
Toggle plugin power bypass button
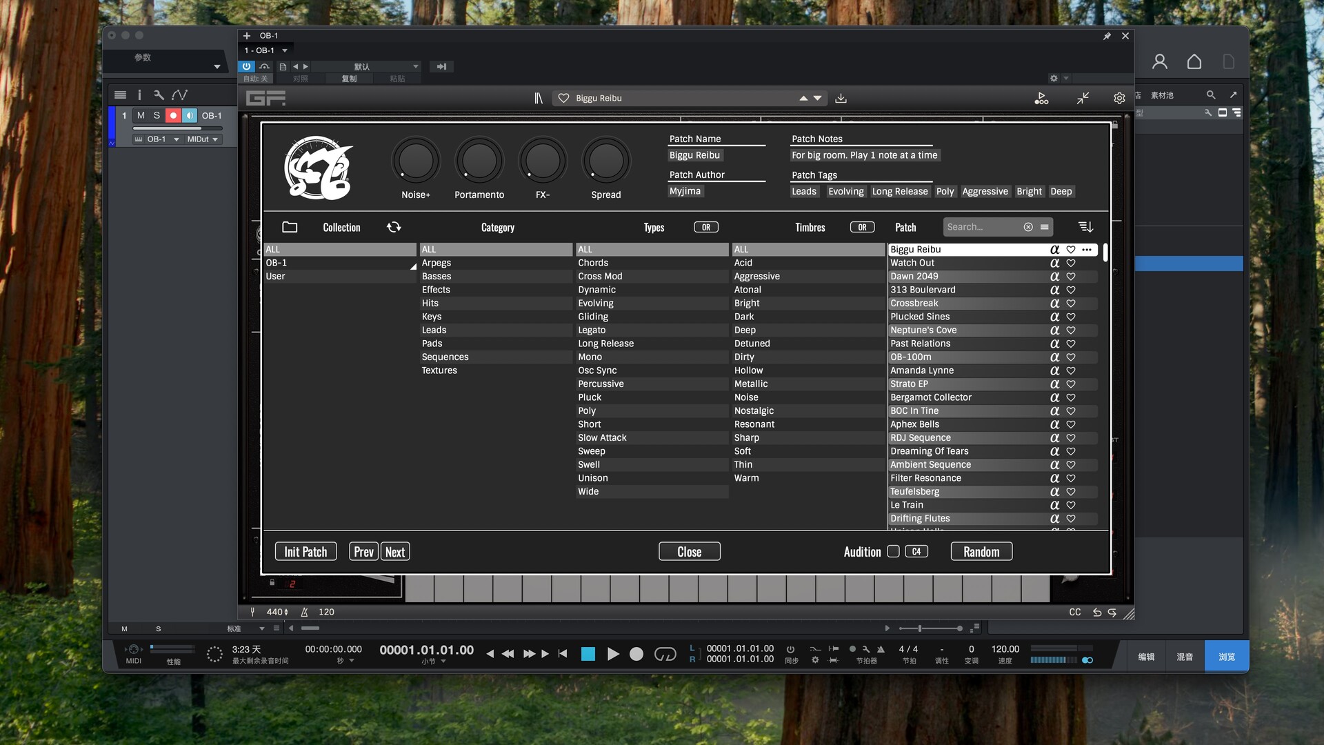point(246,66)
